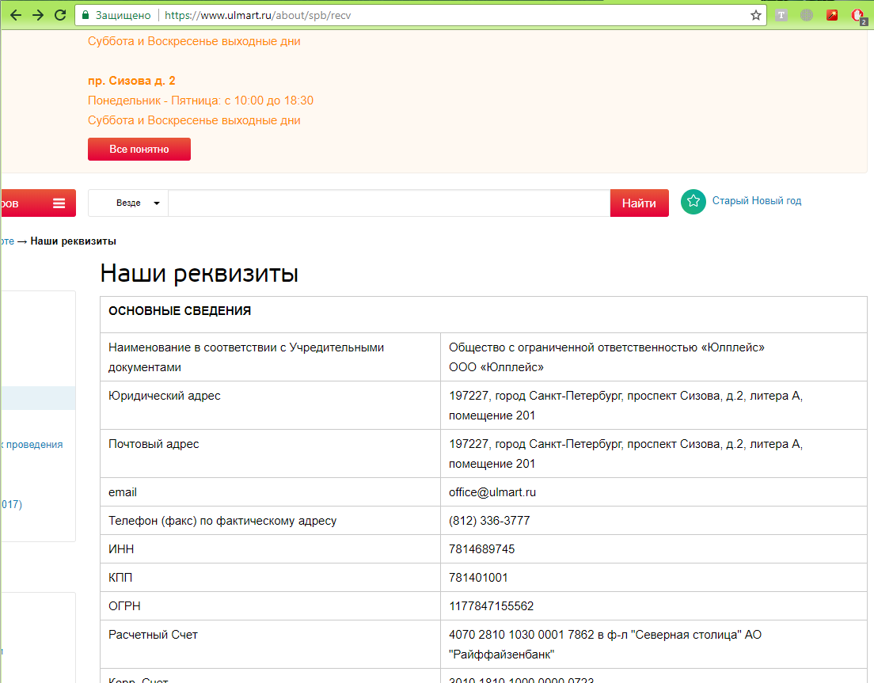The width and height of the screenshot is (874, 683).
Task: Open the AdBlock stop-hand extension icon
Action: point(859,16)
